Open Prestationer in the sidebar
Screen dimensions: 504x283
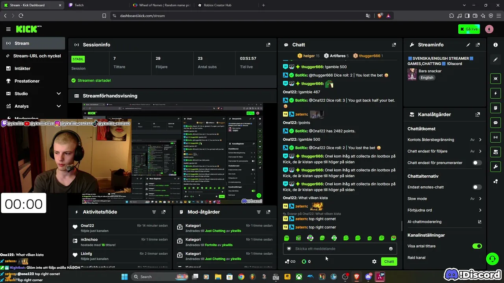[33, 81]
